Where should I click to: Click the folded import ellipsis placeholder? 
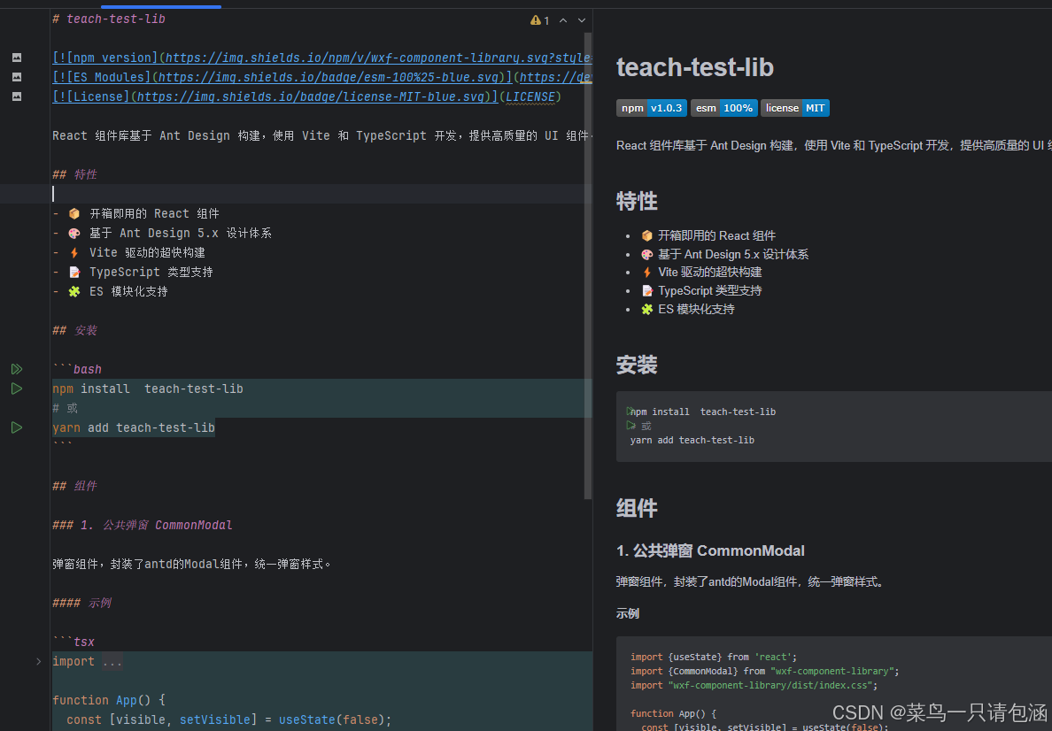coord(112,662)
